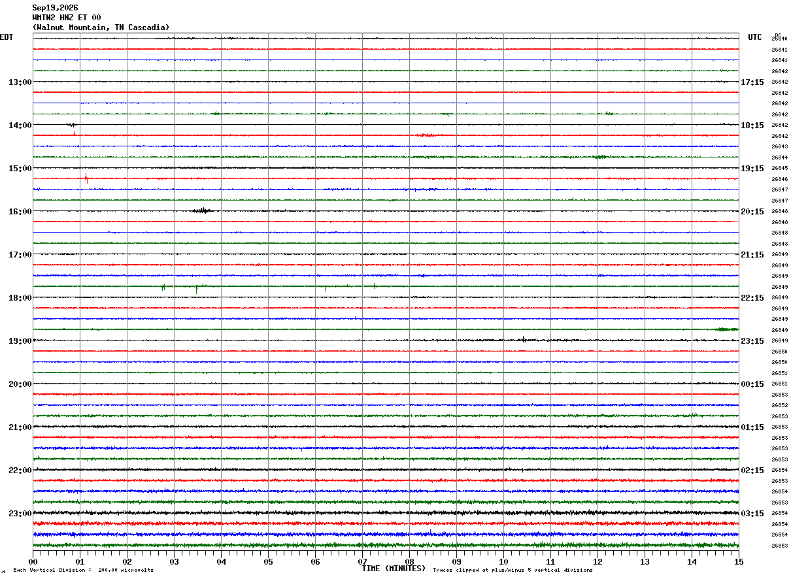Click the minute 00 tick on the time axis
791x579 pixels.
[33, 561]
